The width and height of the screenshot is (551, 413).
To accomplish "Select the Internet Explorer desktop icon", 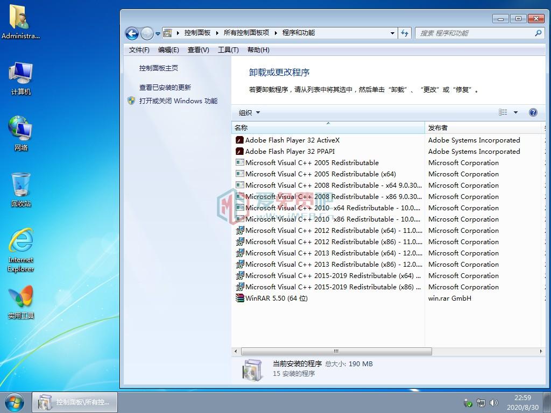I will (21, 250).
